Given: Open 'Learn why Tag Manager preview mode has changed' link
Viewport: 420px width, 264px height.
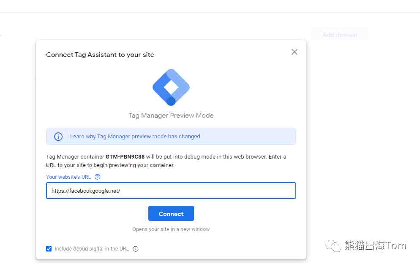Looking at the screenshot, I should (x=135, y=136).
